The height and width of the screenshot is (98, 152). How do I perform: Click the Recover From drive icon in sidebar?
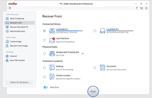pos(7,23)
